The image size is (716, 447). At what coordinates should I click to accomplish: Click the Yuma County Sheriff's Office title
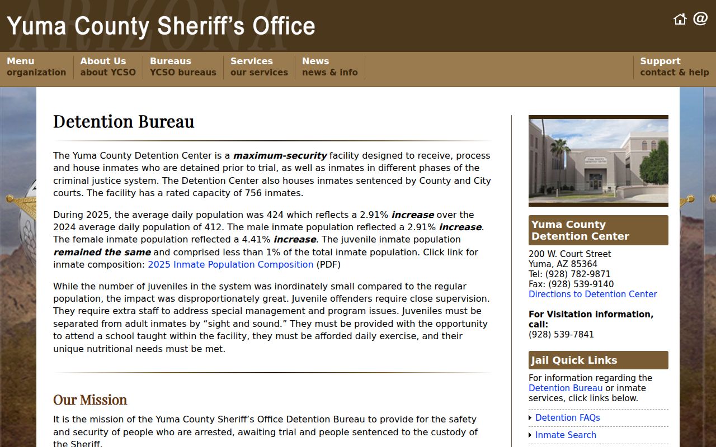[x=161, y=26]
